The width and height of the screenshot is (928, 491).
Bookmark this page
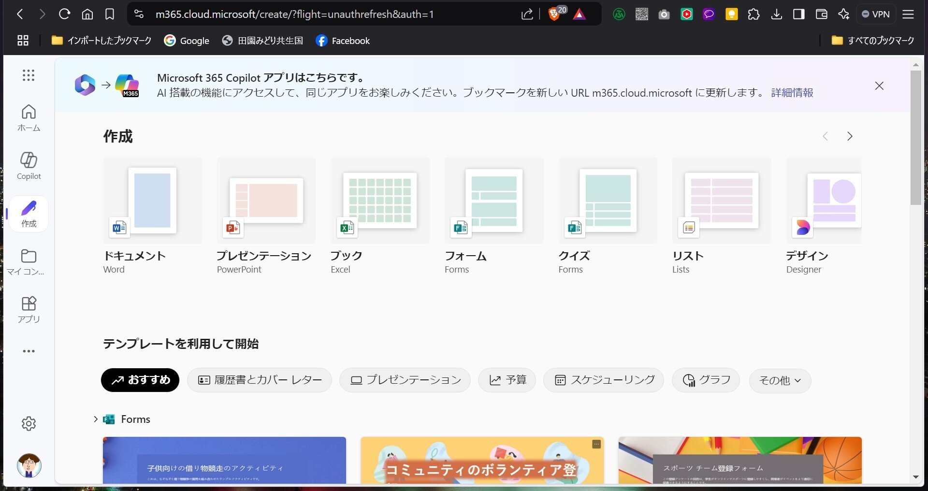[110, 14]
